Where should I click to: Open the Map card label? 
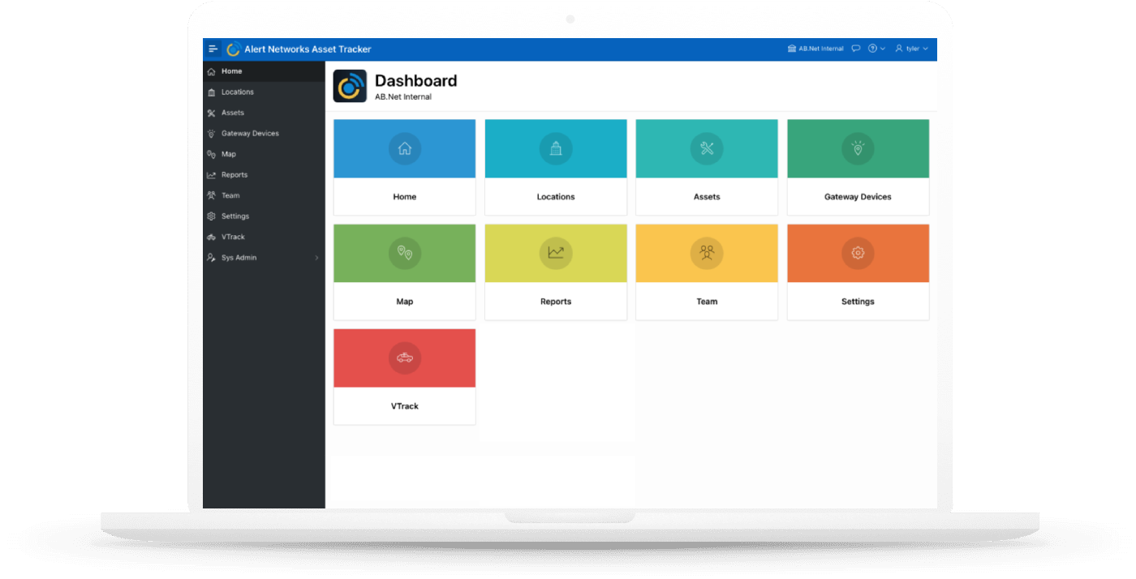coord(405,302)
